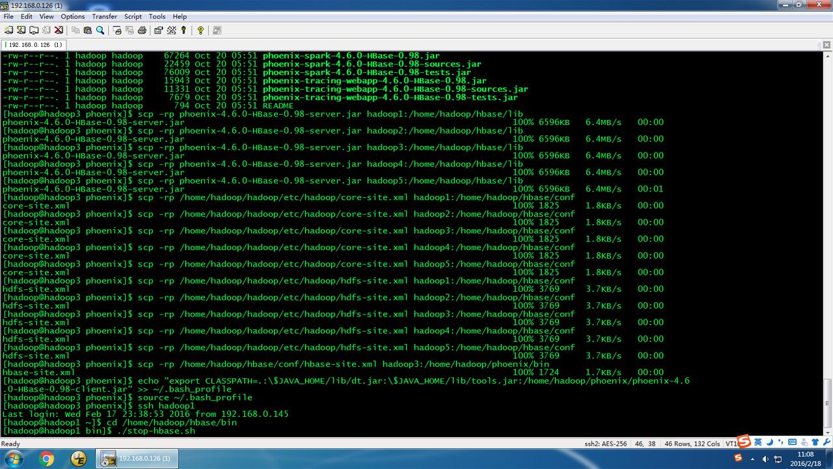Open the Edit menu
This screenshot has width=833, height=469.
pos(27,16)
